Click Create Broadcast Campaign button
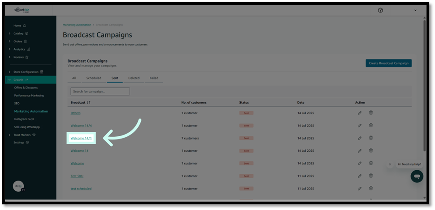This screenshot has height=210, width=435. [x=388, y=63]
